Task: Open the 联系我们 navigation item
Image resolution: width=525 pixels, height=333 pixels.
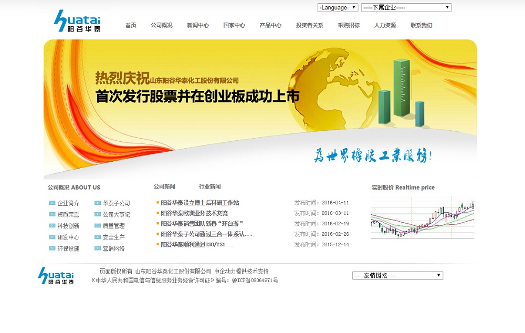Action: point(421,25)
